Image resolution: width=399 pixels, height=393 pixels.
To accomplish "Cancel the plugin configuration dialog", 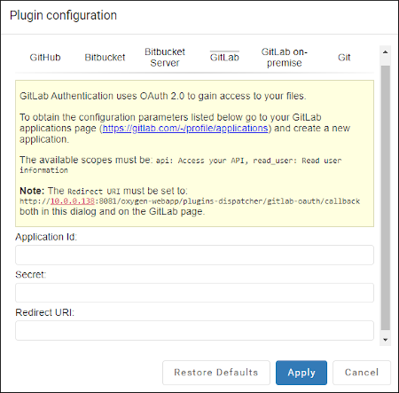I will tap(362, 373).
